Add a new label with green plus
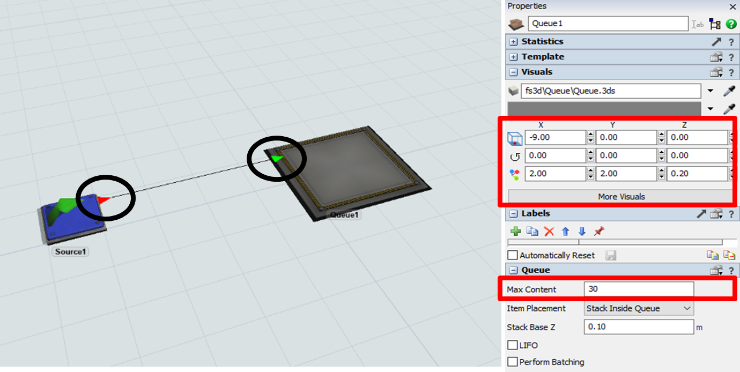The width and height of the screenshot is (740, 372). click(x=516, y=232)
